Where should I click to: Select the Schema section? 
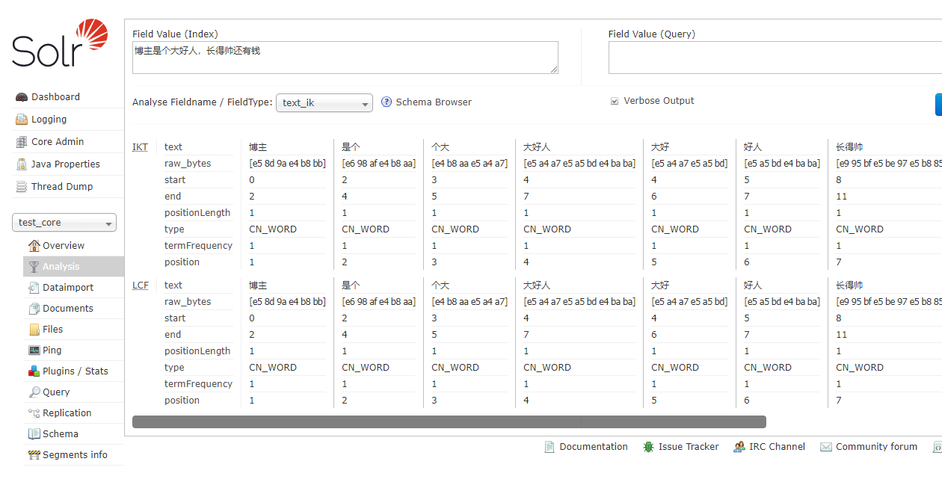click(x=60, y=433)
